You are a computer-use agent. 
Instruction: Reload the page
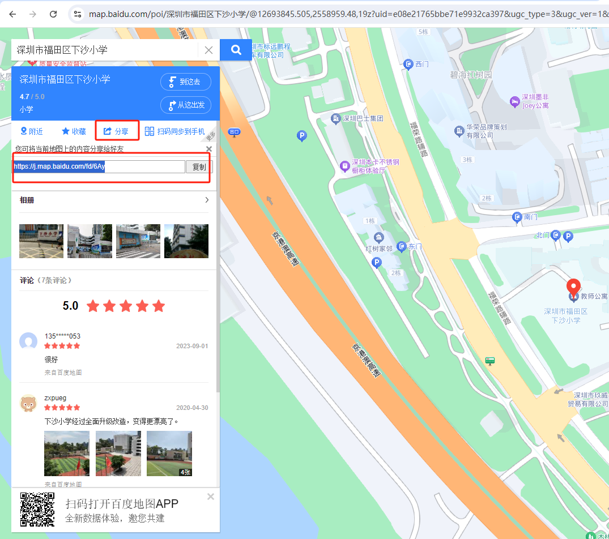(x=53, y=14)
